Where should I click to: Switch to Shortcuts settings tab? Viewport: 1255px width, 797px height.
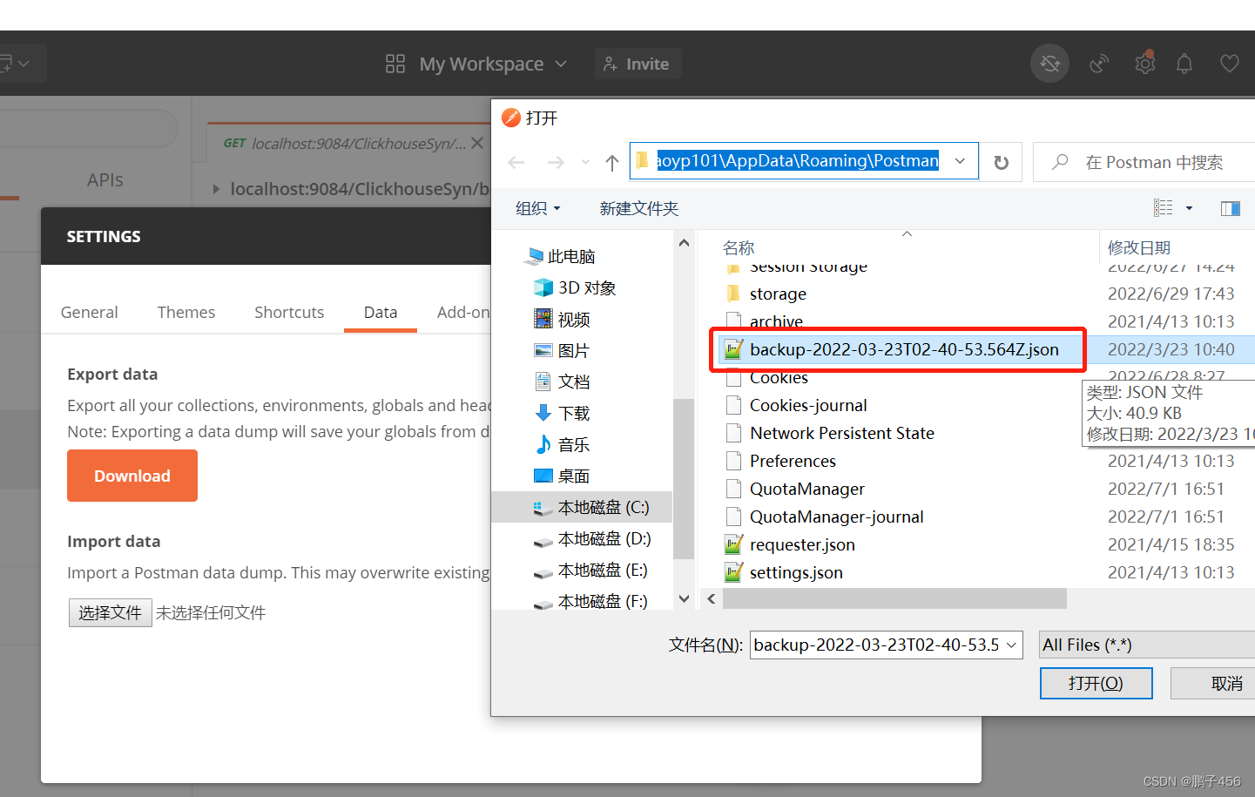pyautogui.click(x=289, y=312)
